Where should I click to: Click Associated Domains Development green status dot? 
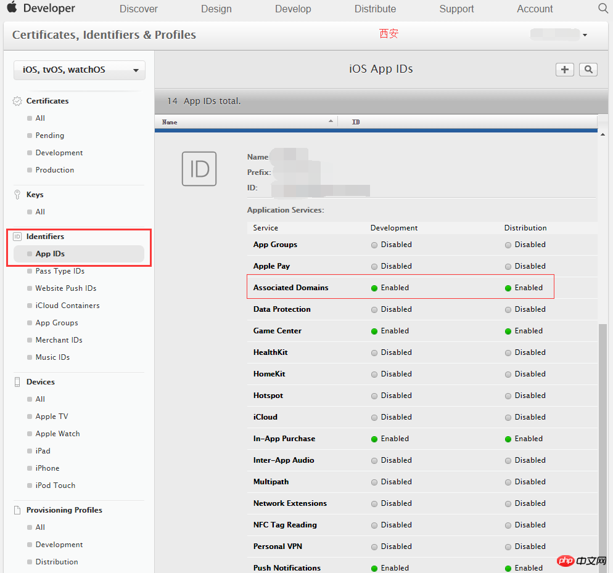pos(374,288)
